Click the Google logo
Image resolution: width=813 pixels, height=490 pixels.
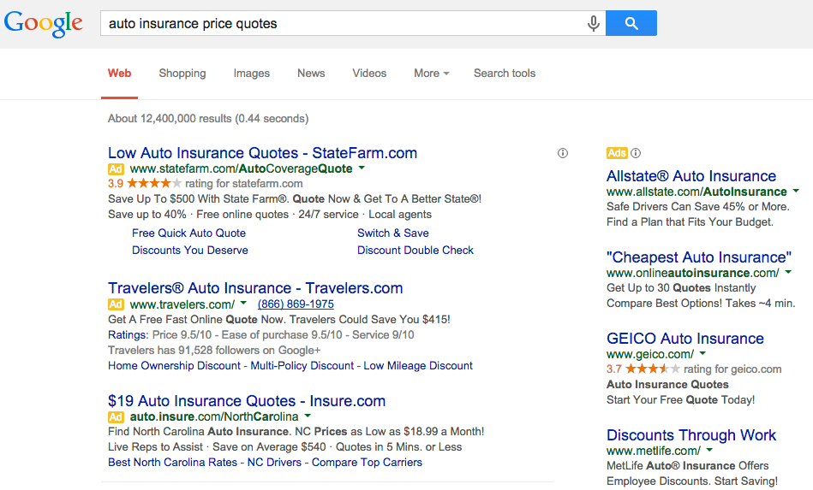point(43,24)
